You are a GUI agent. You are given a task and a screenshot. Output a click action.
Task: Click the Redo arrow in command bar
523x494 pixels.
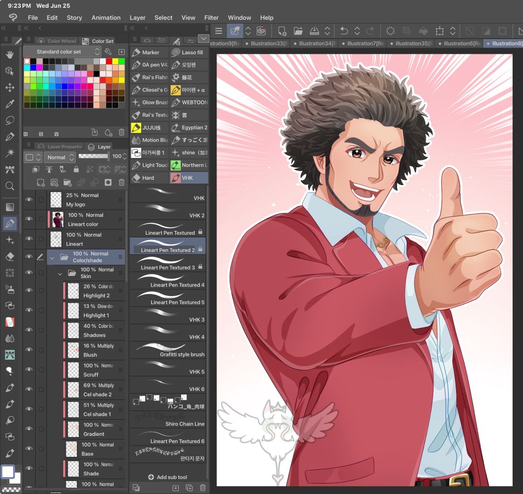click(x=370, y=31)
